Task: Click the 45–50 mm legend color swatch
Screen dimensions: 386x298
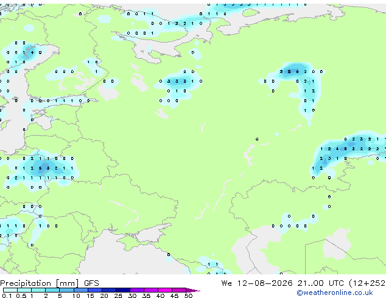Action: (179, 290)
